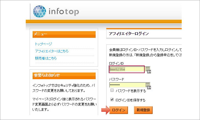Click the 新規登録 button
This screenshot has width=200, height=120.
(x=143, y=110)
